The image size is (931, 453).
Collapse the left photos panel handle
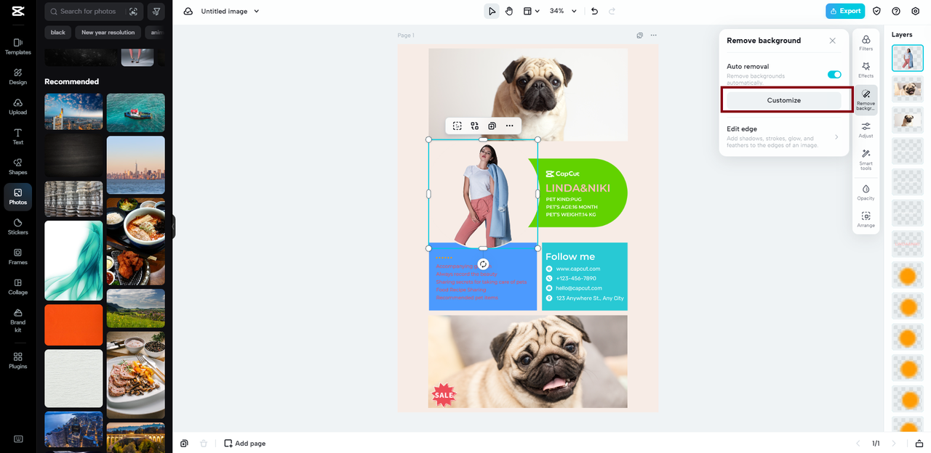173,226
